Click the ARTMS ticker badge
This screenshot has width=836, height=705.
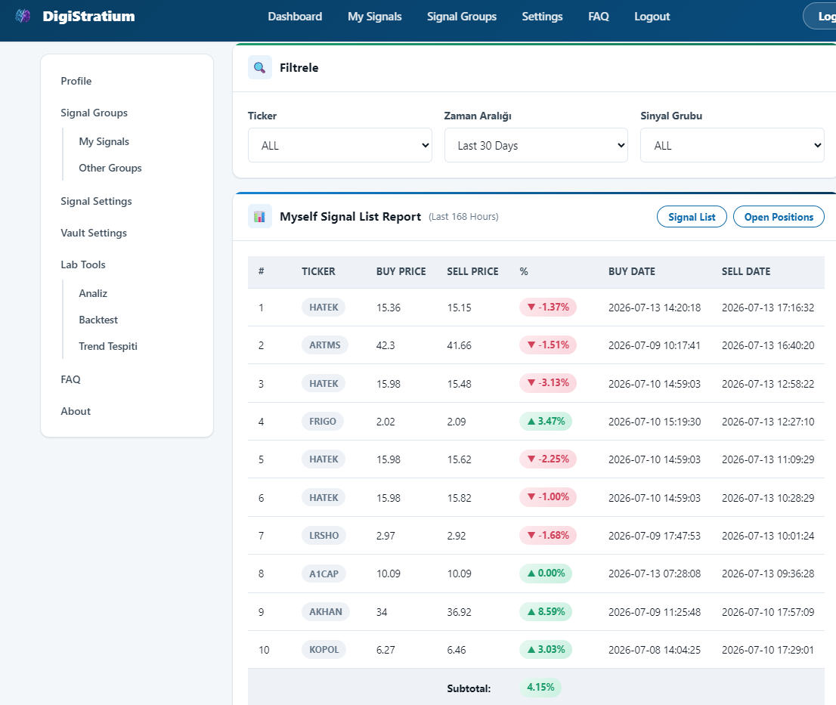[325, 345]
